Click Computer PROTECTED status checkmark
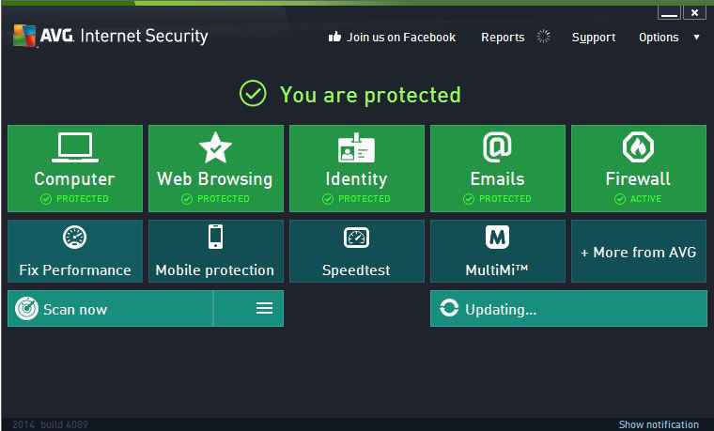This screenshot has width=714, height=431. 46,199
